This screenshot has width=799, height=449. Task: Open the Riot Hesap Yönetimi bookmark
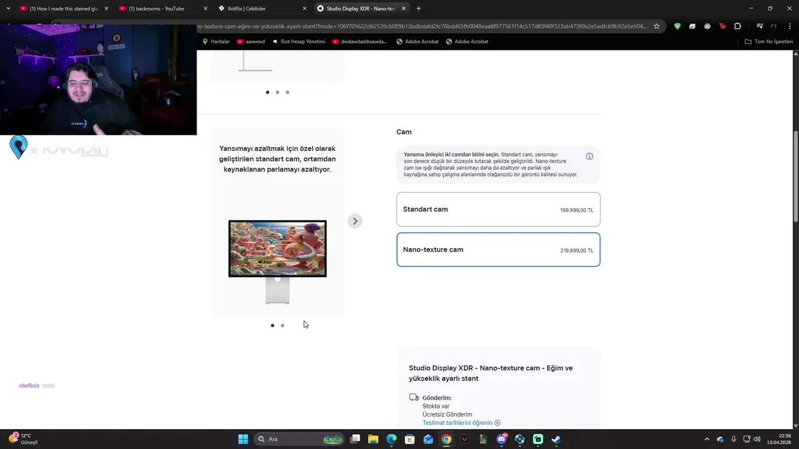point(298,42)
